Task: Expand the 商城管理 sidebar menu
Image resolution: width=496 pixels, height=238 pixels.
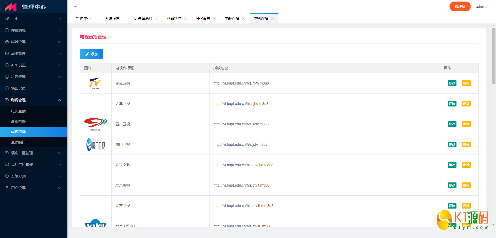Action: pyautogui.click(x=34, y=42)
